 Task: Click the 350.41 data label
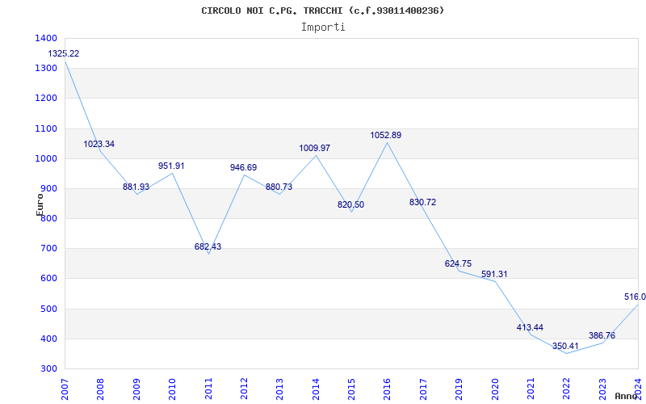(566, 346)
